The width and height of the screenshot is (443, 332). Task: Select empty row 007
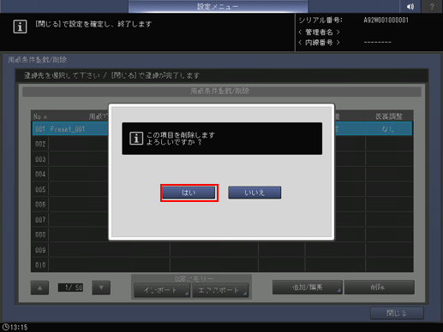(x=222, y=220)
